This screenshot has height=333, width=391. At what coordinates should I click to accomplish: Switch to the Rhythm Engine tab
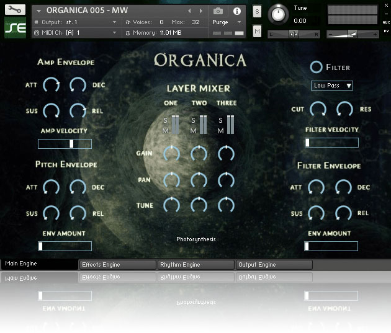(x=195, y=265)
